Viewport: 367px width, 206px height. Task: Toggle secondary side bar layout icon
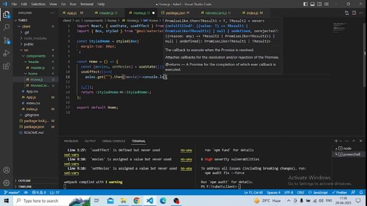[x=319, y=4]
